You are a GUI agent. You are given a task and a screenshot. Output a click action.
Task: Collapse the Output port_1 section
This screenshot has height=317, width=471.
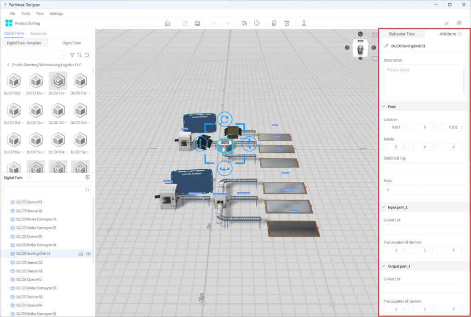384,266
